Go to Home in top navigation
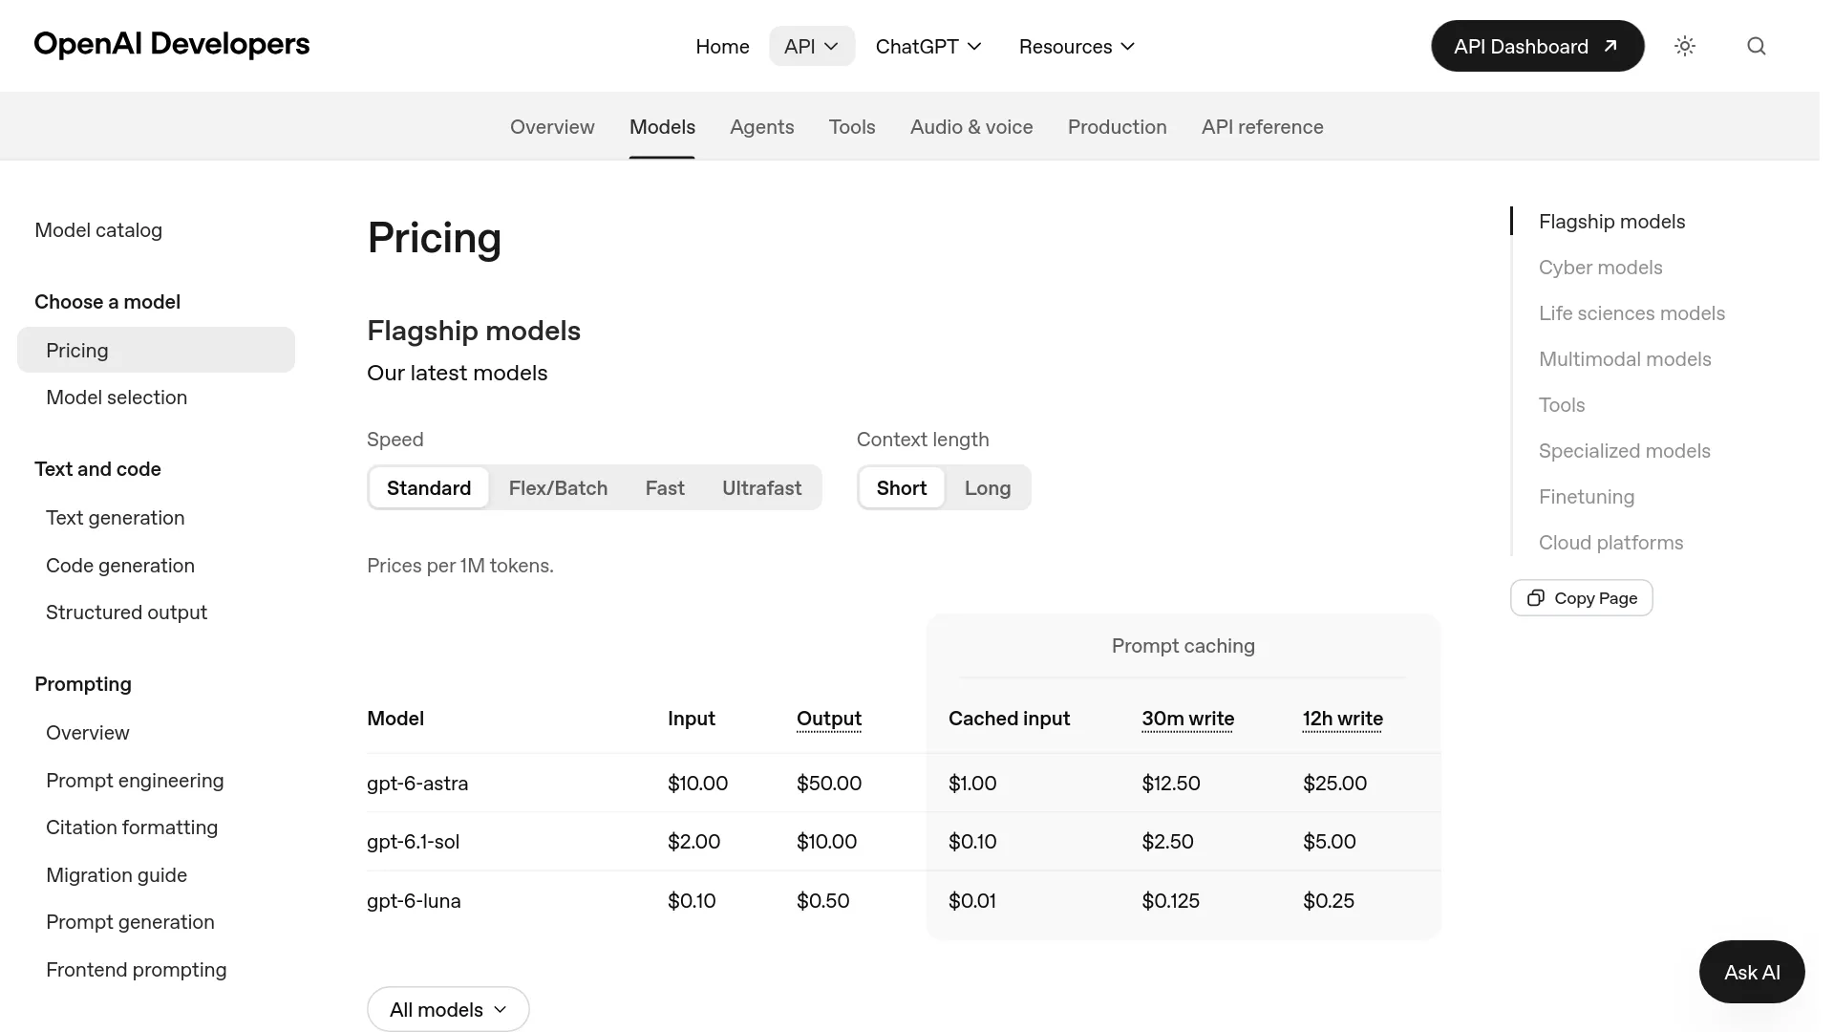The height and width of the screenshot is (1032, 1834). (x=722, y=46)
